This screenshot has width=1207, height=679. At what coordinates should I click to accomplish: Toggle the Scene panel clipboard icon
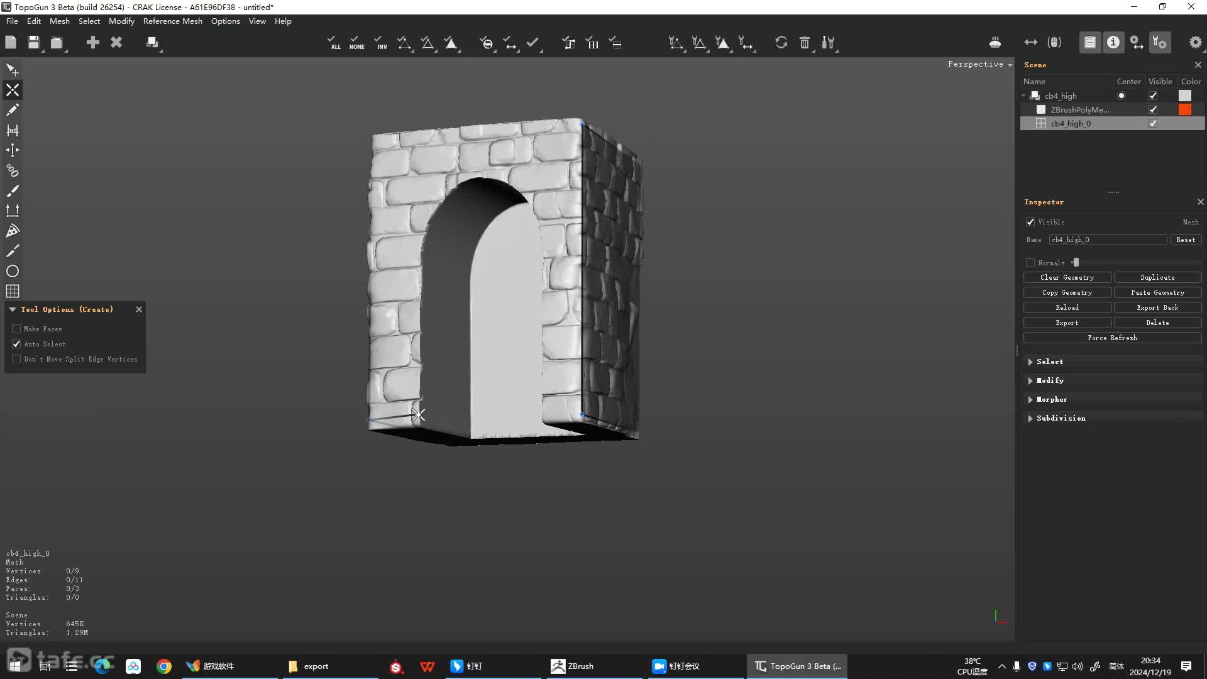coord(1090,42)
